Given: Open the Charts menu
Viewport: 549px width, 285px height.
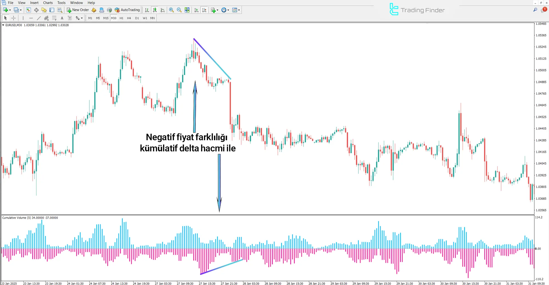Looking at the screenshot, I should click(48, 3).
